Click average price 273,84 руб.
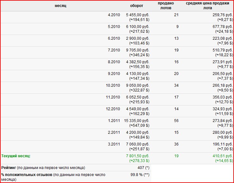 (223, 121)
